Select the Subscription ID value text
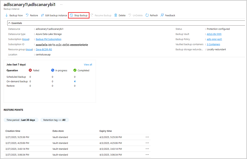The image size is (247, 159). point(62,45)
